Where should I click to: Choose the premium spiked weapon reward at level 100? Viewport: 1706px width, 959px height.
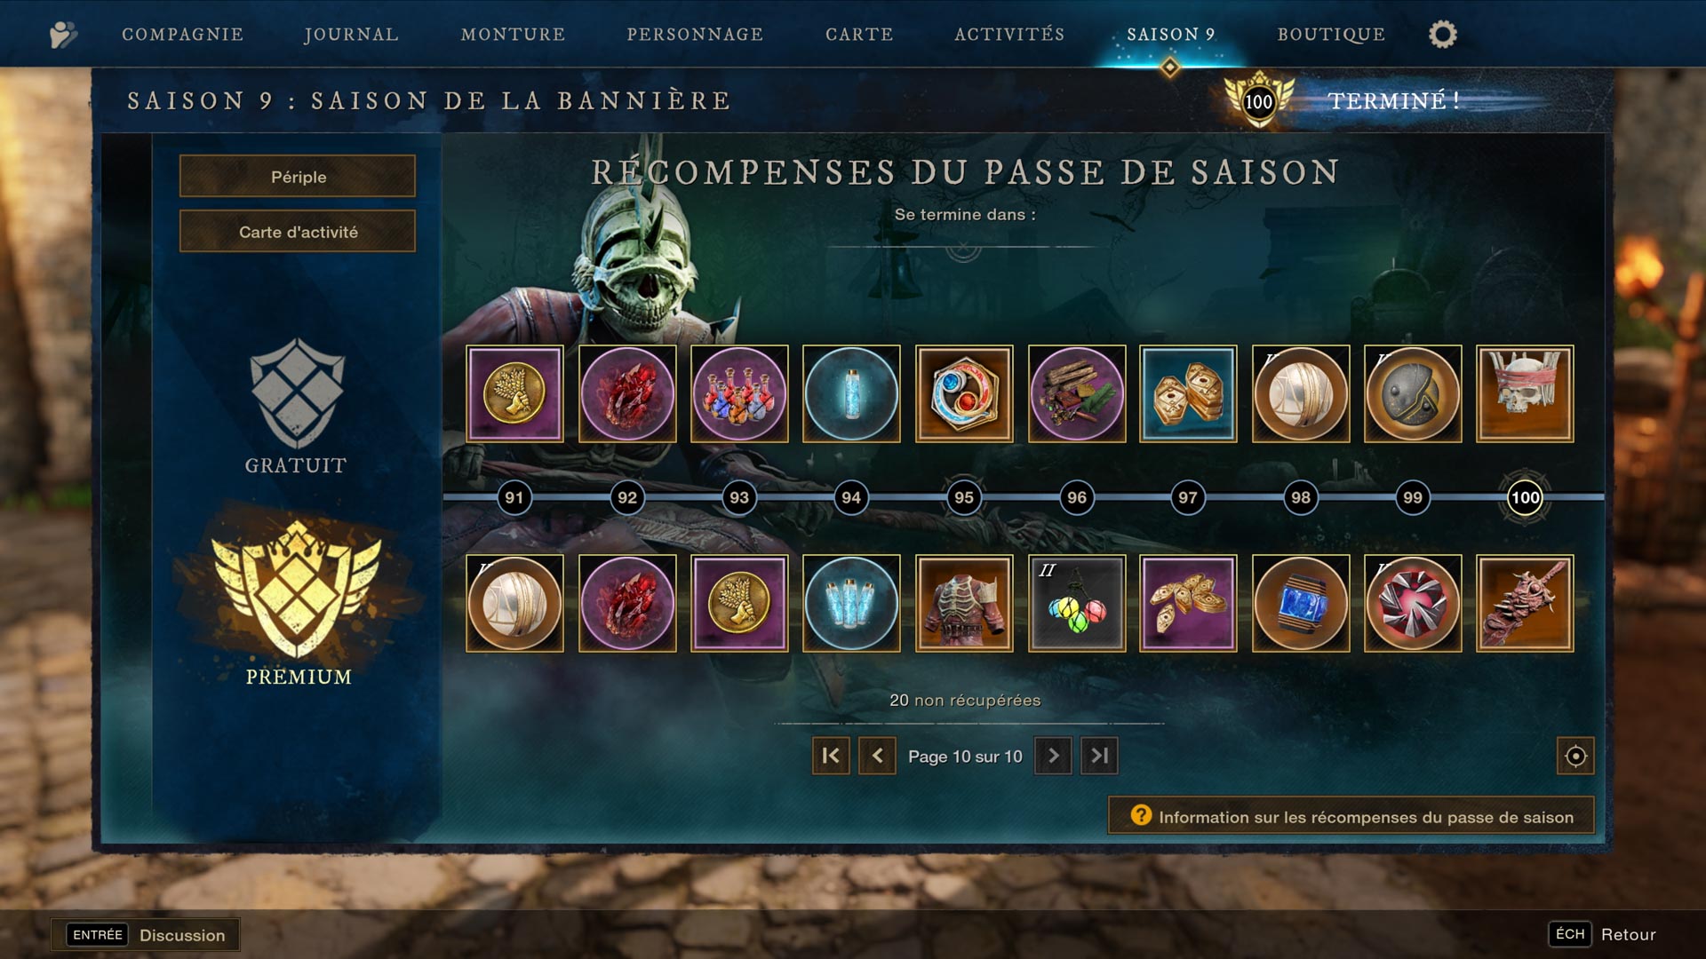click(1525, 604)
